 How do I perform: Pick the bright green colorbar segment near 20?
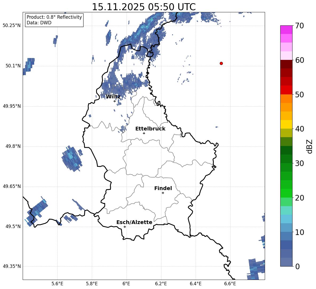click(x=286, y=193)
